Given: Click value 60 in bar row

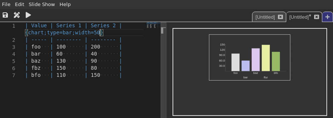Looking at the screenshot, I should tap(59, 54).
